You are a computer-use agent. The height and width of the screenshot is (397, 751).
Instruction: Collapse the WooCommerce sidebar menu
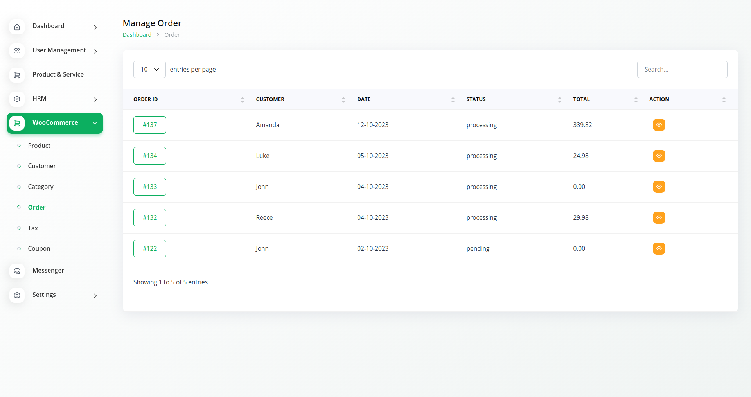tap(95, 123)
